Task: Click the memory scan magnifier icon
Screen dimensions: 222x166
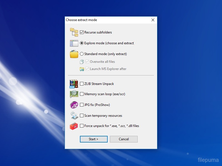Action: pyautogui.click(x=74, y=94)
